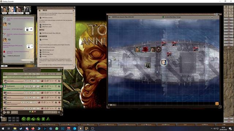Viewport: 234px width, 131px height.
Task: Select the blonde circular token on map
Action: (x=163, y=63)
